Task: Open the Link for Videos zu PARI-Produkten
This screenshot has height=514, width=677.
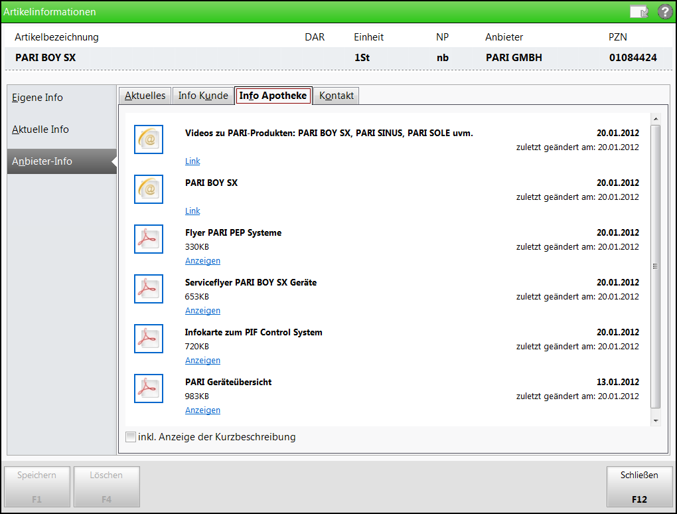Action: point(192,161)
